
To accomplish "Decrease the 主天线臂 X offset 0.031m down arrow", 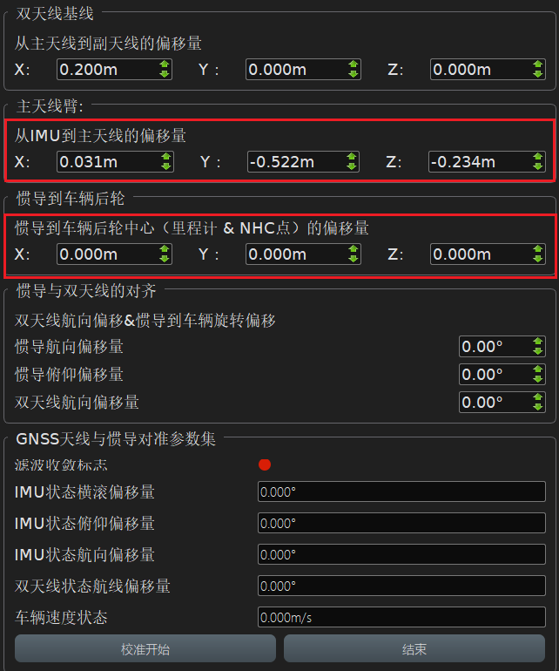I will pos(166,166).
